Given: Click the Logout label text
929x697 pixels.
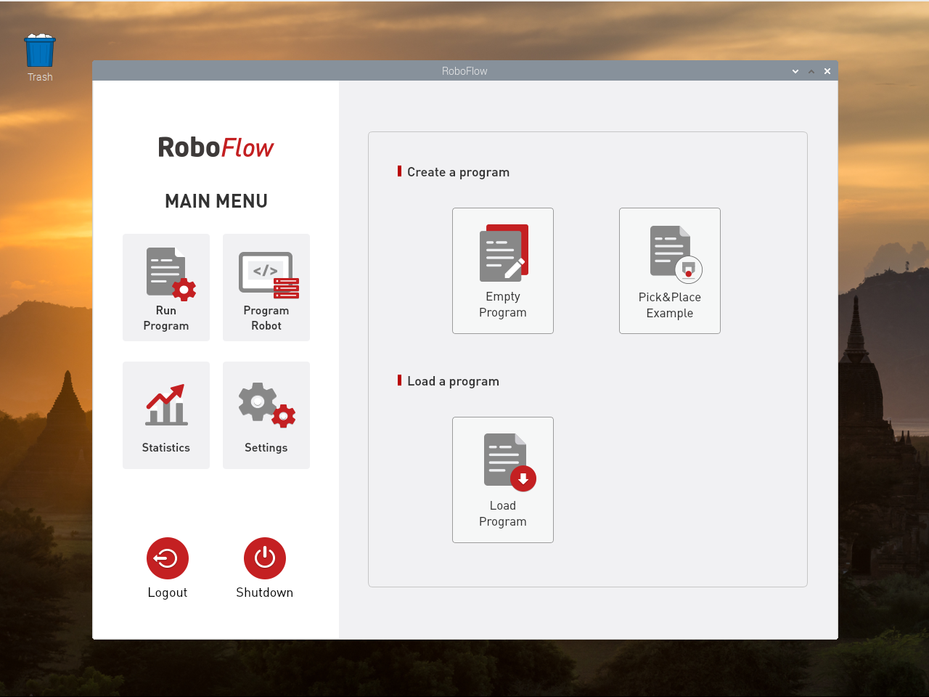Looking at the screenshot, I should coord(167,592).
